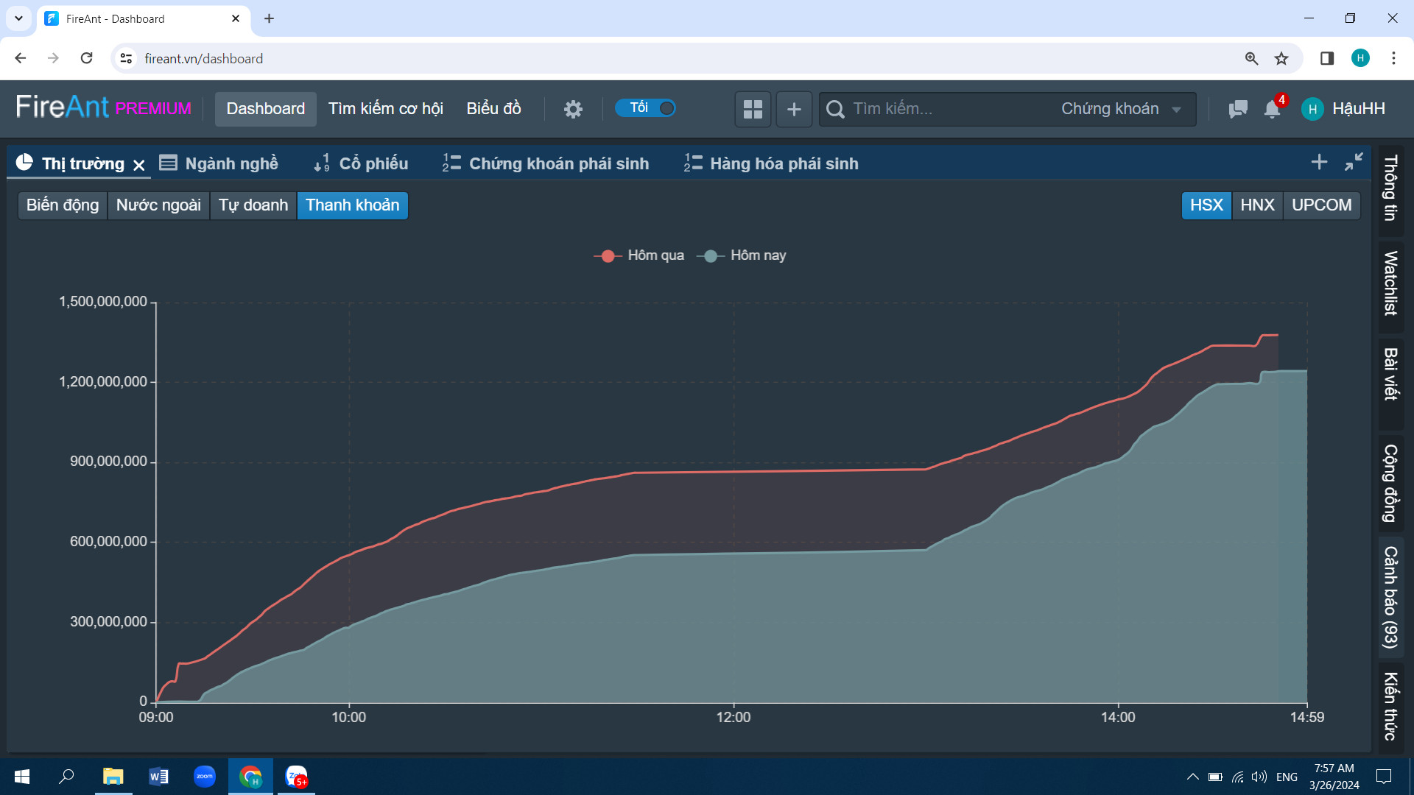1414x795 pixels.
Task: Toggle Hôm qua series in legend
Action: tap(639, 255)
